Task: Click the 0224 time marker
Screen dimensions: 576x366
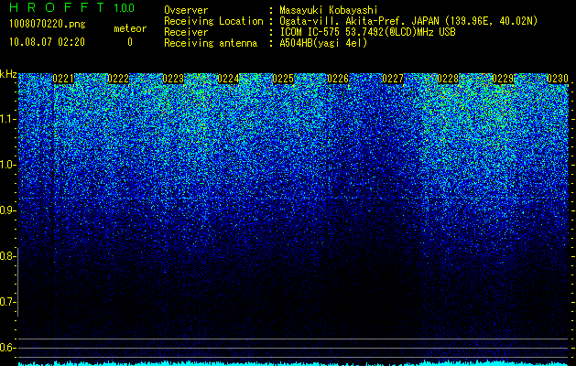Action: pyautogui.click(x=228, y=79)
